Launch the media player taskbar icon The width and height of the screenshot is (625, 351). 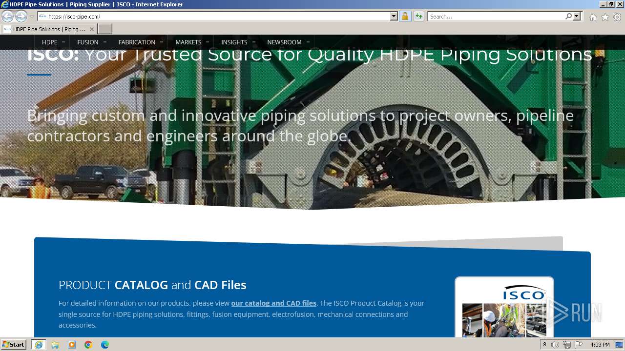coord(72,345)
